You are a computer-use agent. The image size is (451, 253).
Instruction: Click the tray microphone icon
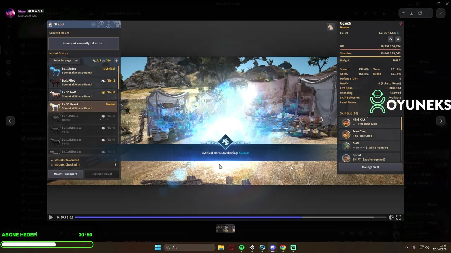coord(414,247)
